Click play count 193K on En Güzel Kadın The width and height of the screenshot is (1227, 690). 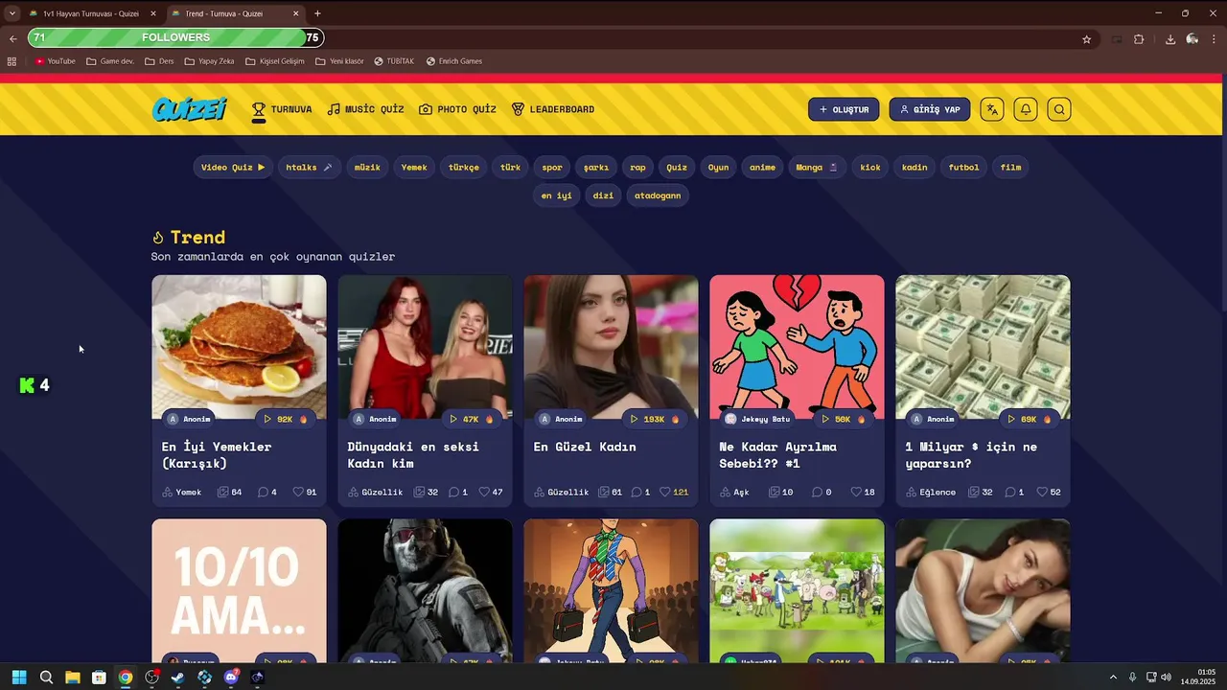tap(655, 419)
